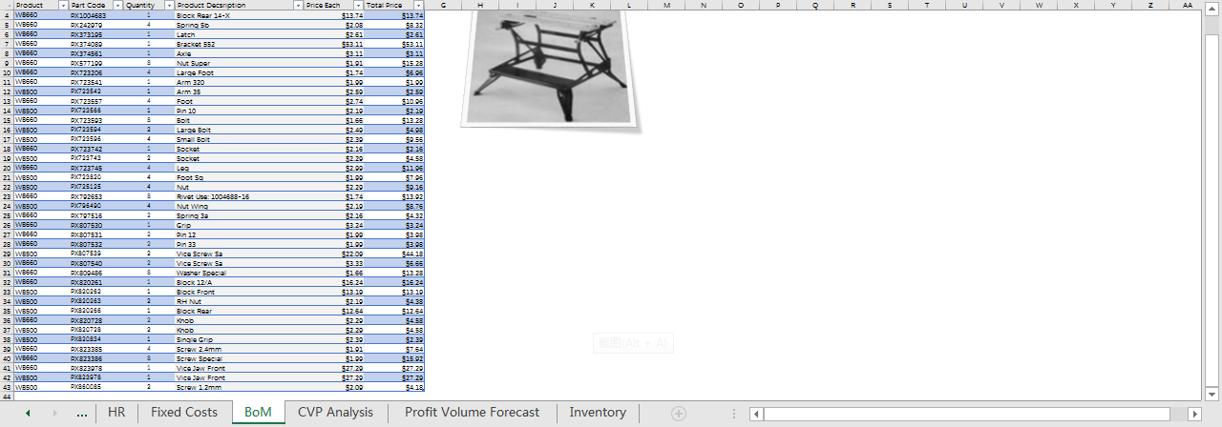Open the Quantity column filter dropdown

169,6
